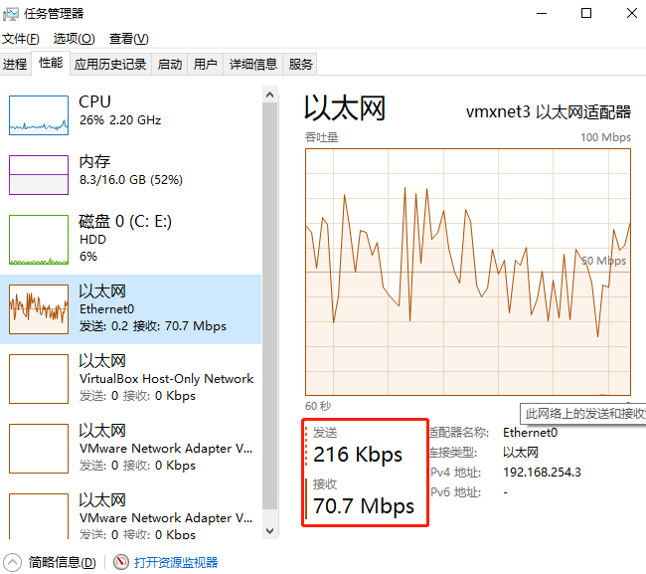Switch to the 启动 tab
Image resolution: width=646 pixels, height=574 pixels.
170,64
